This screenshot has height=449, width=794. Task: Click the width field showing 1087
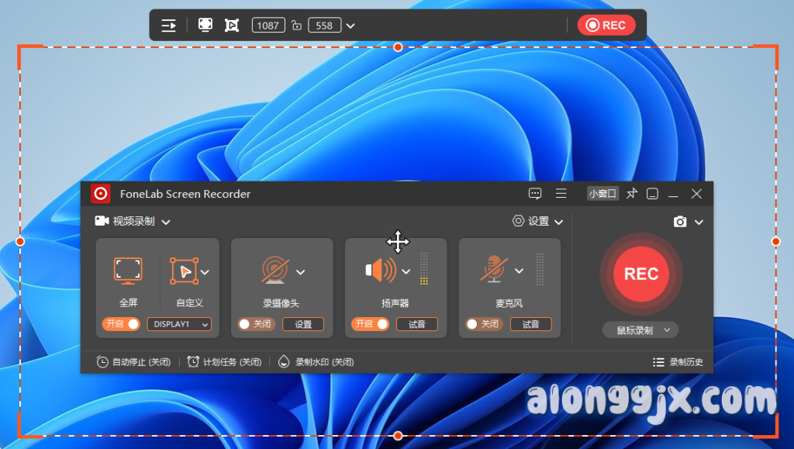click(268, 26)
